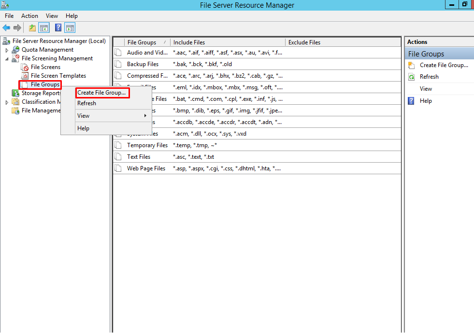
Task: Click the Up one level folder icon
Action: (x=32, y=28)
